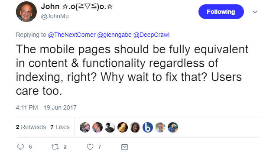Click the @JohnMu handle

coord(55,16)
